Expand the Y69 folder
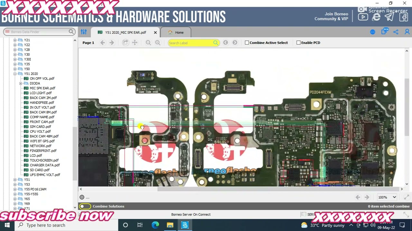The height and width of the screenshot is (231, 412). click(15, 204)
